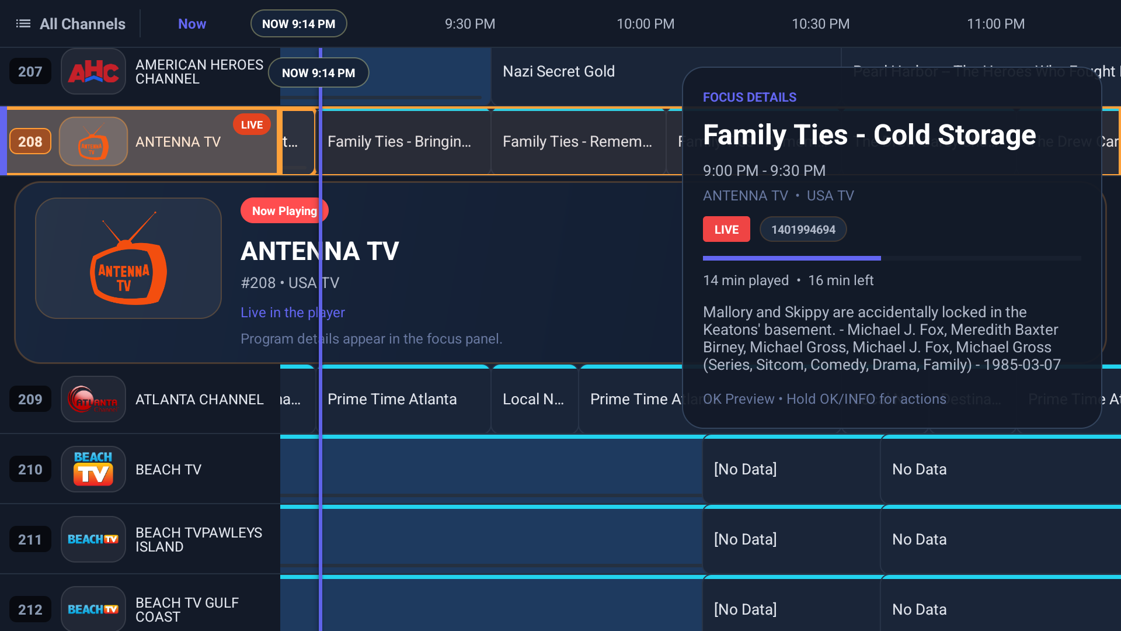1121x631 pixels.
Task: Open Beach TV [No Data] program cell
Action: tap(791, 469)
